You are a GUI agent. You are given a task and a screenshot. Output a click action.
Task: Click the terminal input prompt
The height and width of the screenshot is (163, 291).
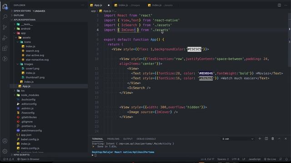tap(95, 155)
